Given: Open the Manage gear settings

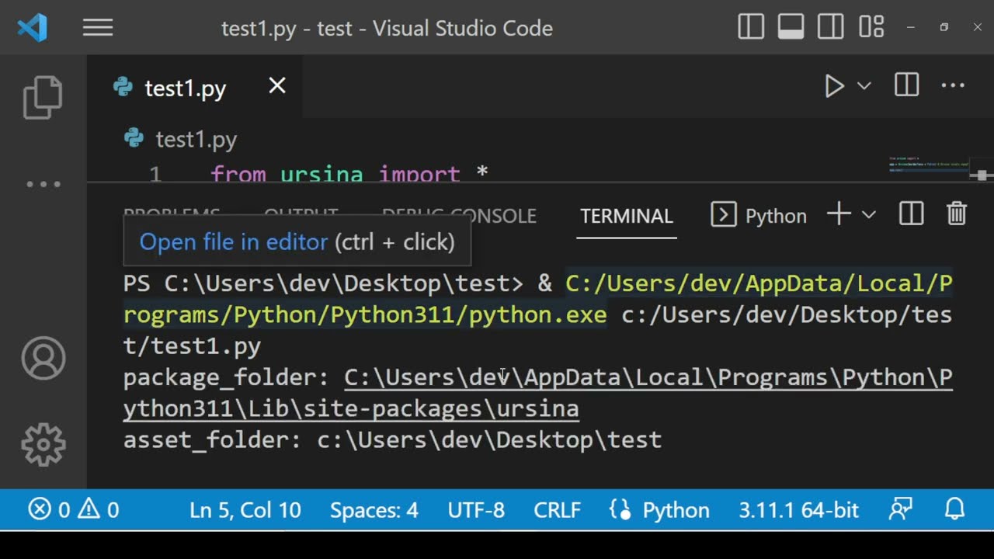Looking at the screenshot, I should (x=43, y=444).
